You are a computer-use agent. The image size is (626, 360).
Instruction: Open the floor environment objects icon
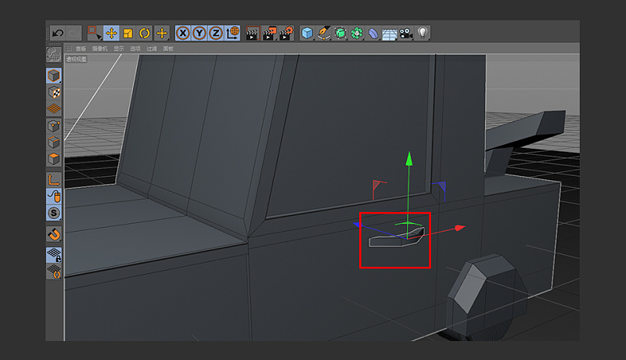[x=389, y=34]
